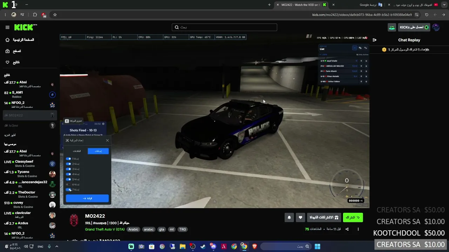The width and height of the screenshot is (449, 252).
Task: Toggle the extra 3 switch
Action: click(x=68, y=169)
